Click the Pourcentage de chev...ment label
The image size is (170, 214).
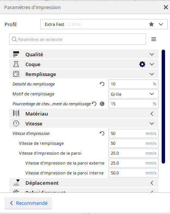[x=52, y=104]
